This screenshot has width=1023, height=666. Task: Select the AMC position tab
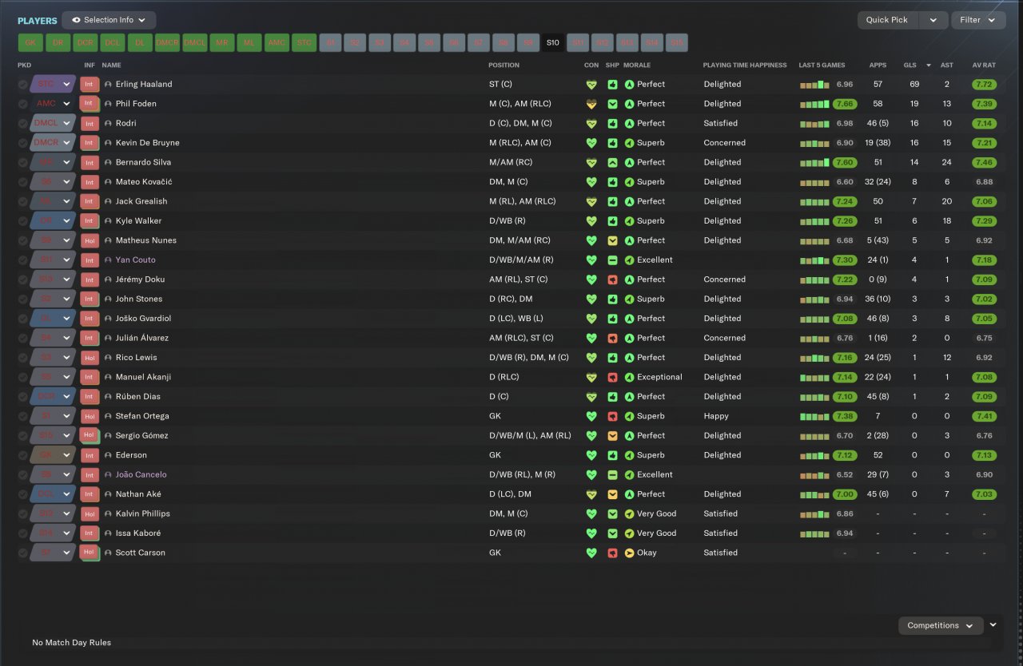coord(277,43)
